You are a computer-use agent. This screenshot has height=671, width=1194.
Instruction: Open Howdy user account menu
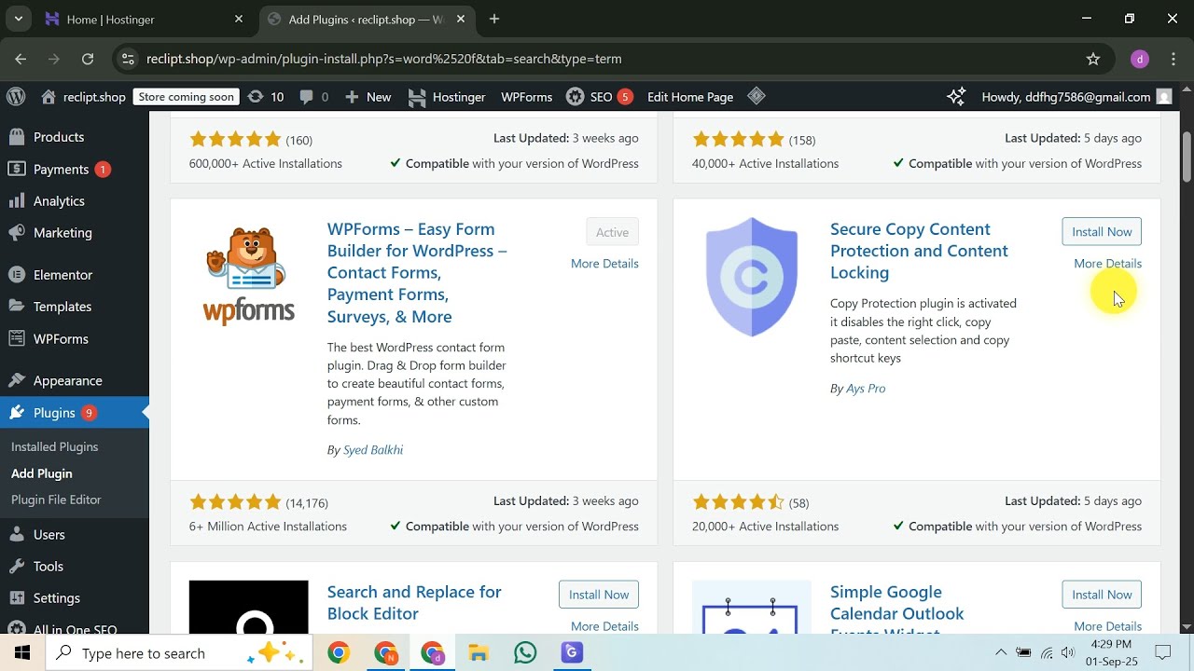tap(1076, 97)
